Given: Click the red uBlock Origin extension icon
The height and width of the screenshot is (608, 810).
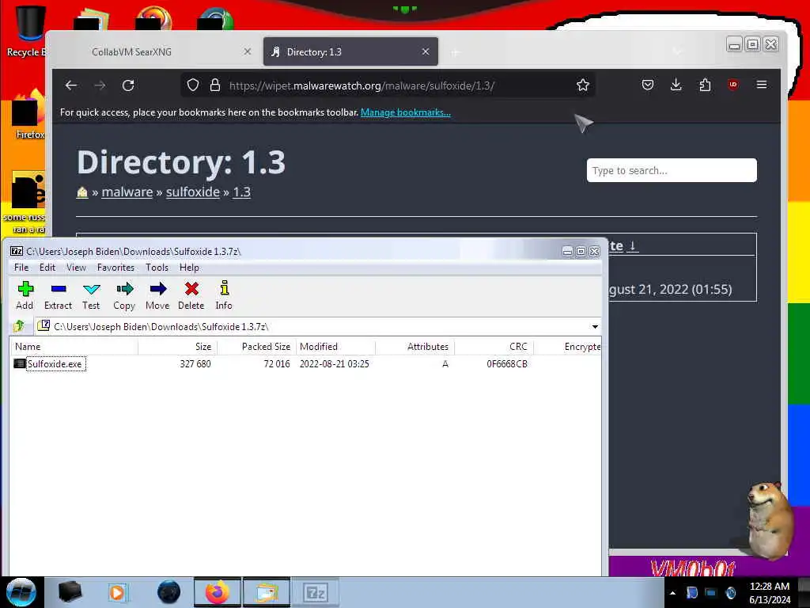Looking at the screenshot, I should (732, 85).
